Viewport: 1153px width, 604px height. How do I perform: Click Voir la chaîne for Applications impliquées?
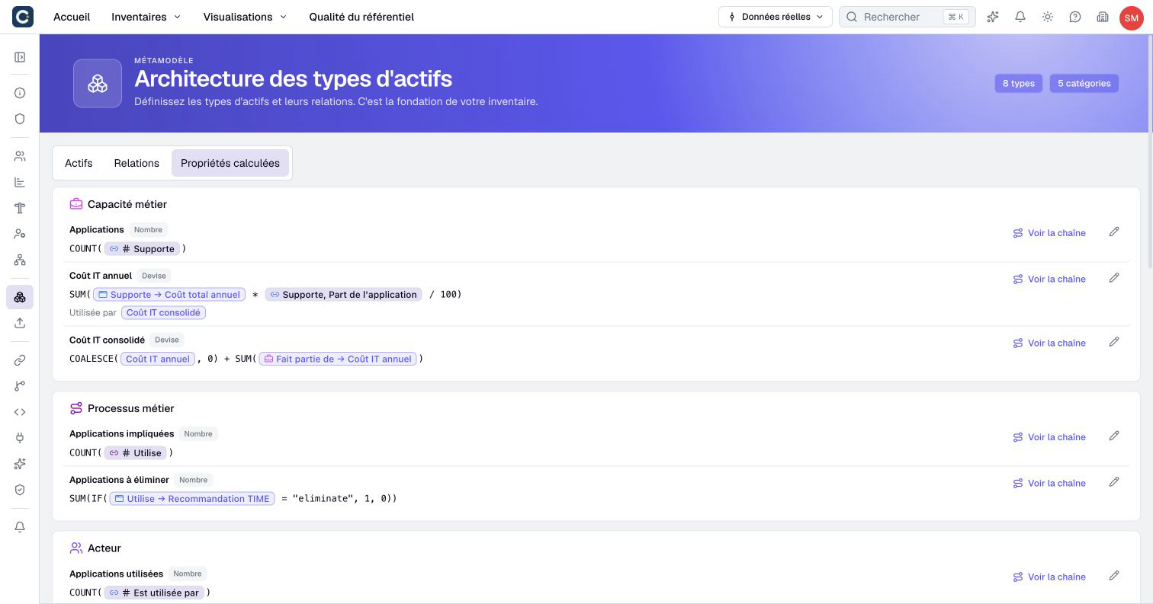(1049, 437)
